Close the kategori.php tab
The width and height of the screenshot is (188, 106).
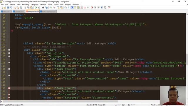pos(38,11)
